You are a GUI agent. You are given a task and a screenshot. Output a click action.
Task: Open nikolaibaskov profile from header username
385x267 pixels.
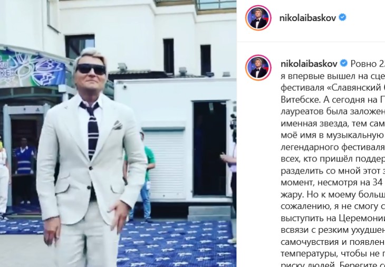[307, 18]
